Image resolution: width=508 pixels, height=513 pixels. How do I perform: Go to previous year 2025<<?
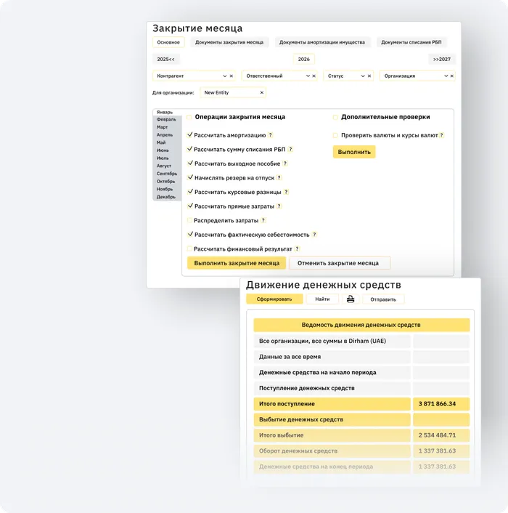pos(166,59)
